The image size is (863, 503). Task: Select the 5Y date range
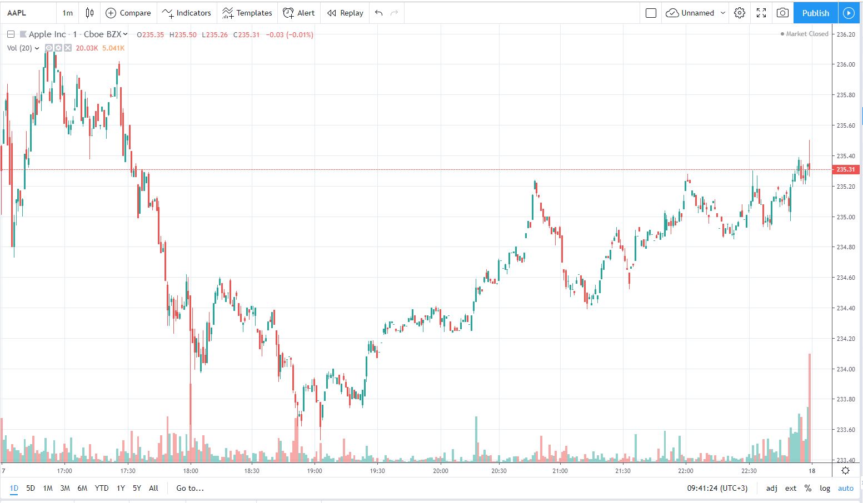coord(137,488)
